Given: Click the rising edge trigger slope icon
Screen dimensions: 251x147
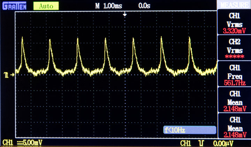Looking at the screenshot, I should pyautogui.click(x=201, y=143).
